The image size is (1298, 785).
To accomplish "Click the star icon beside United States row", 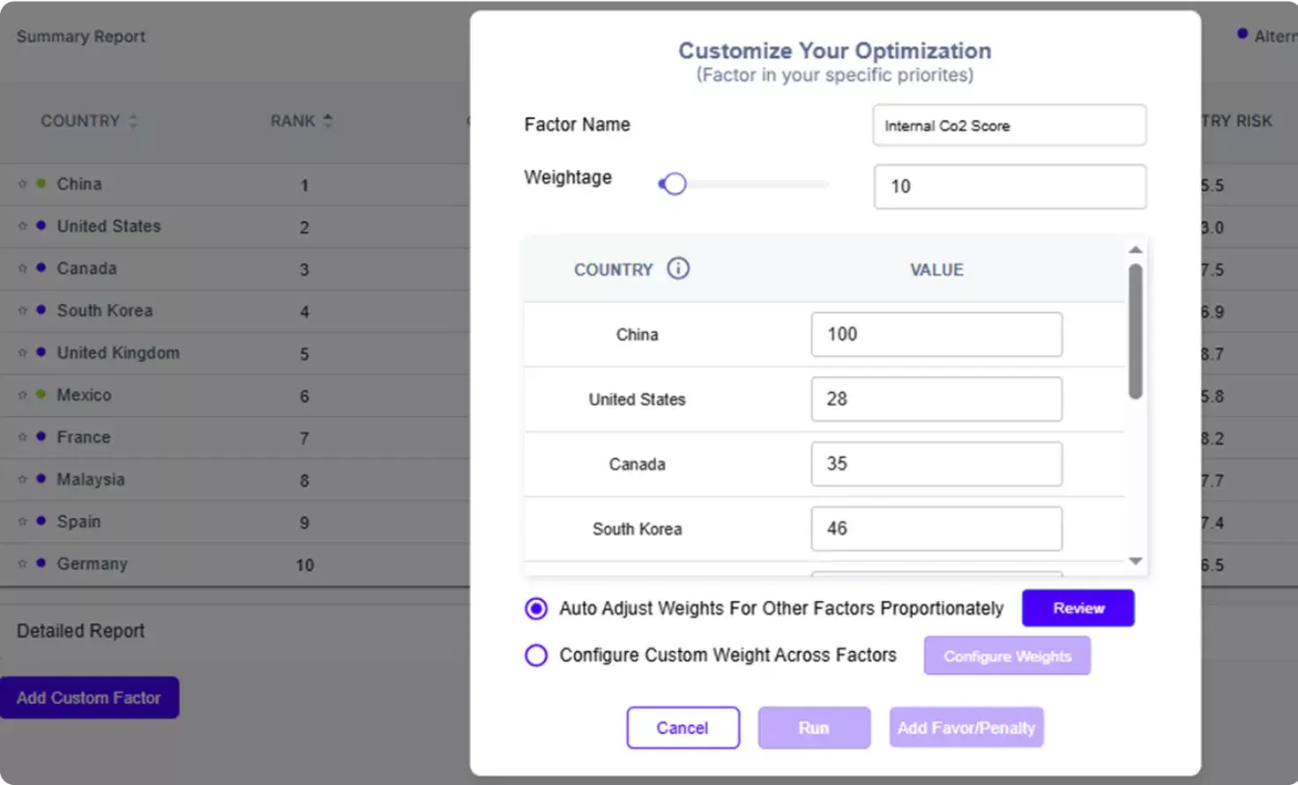I will [x=23, y=226].
